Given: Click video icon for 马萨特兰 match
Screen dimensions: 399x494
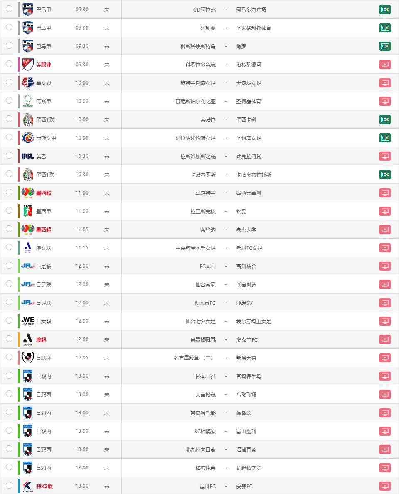Looking at the screenshot, I should [x=385, y=193].
